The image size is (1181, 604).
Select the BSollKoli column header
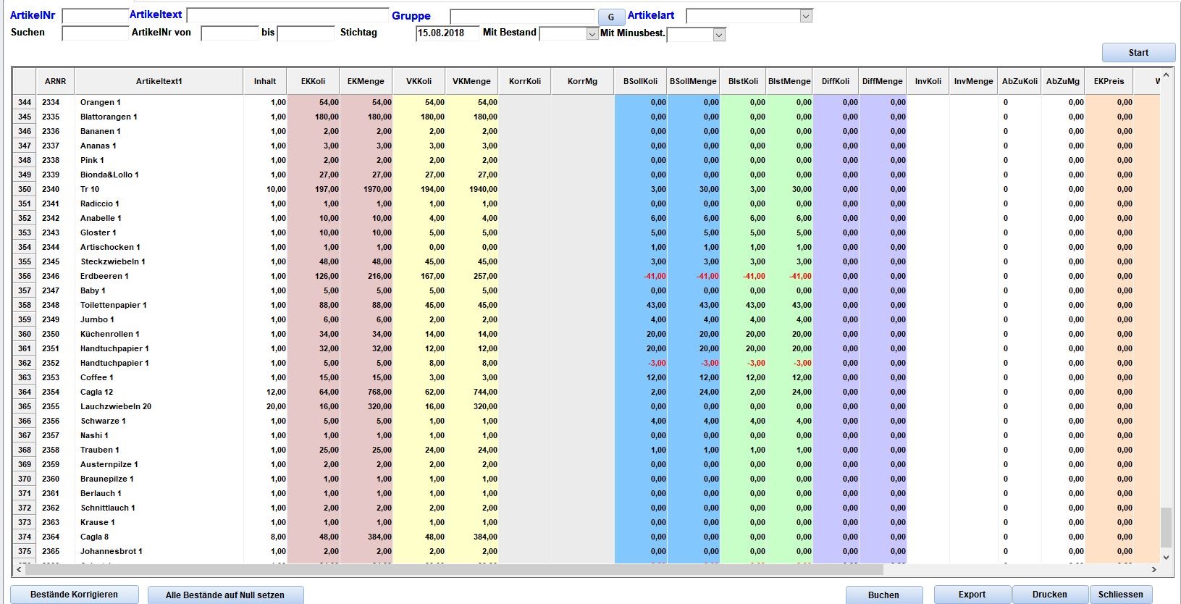coord(641,81)
